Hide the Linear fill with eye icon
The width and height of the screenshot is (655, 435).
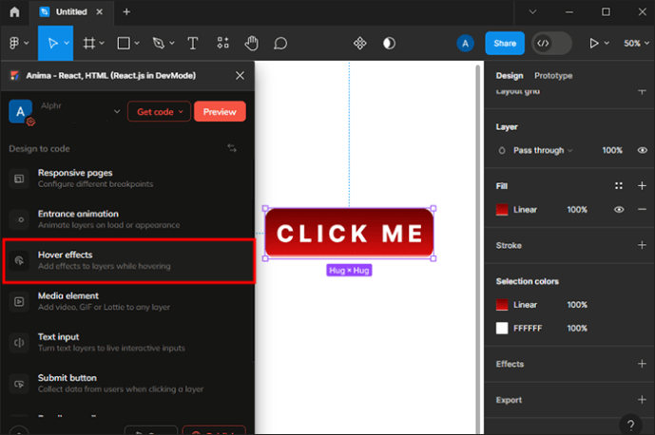point(619,210)
